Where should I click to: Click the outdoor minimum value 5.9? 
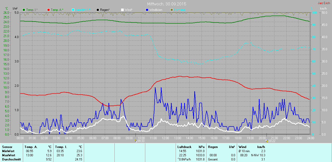point(49,151)
